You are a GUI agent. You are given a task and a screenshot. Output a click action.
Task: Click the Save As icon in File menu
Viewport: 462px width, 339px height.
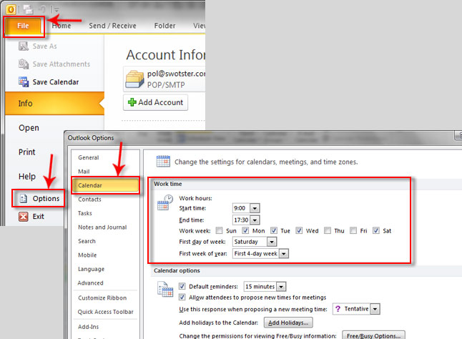pos(24,46)
